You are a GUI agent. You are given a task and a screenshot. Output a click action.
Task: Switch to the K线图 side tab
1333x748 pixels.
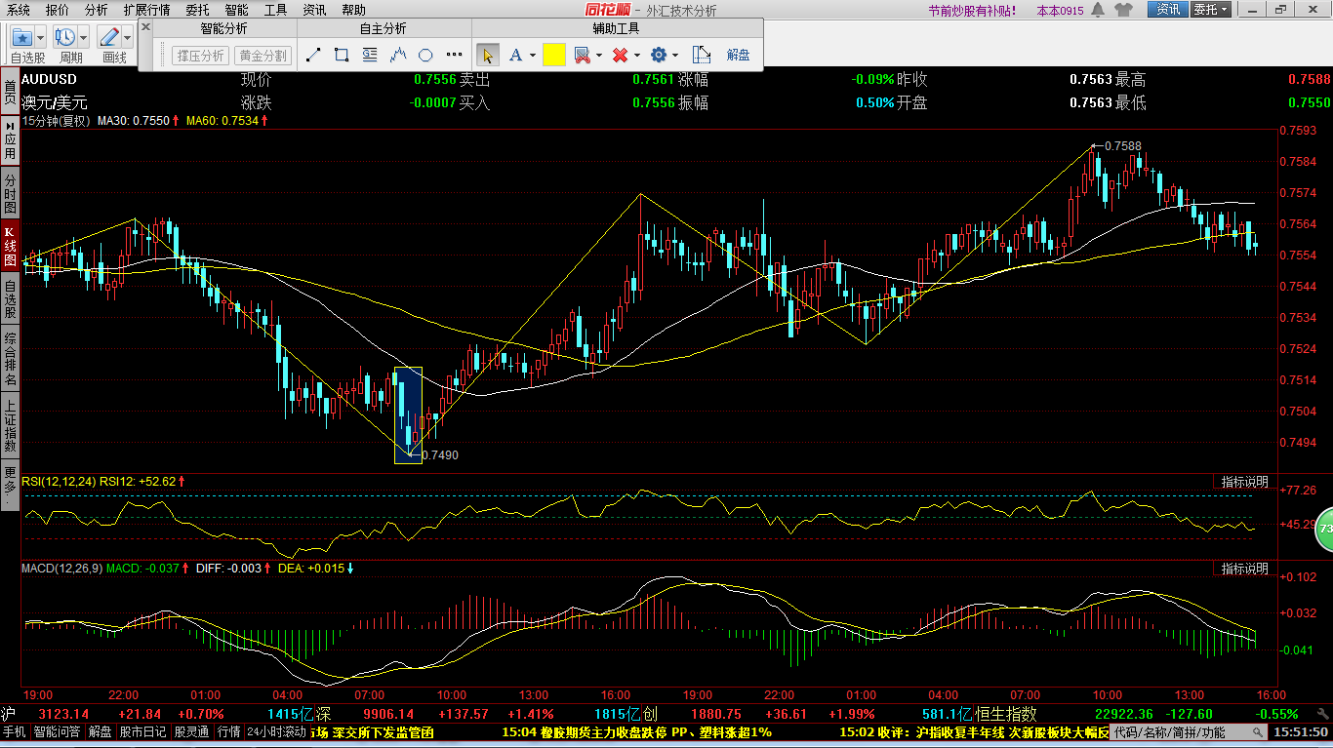(x=10, y=247)
